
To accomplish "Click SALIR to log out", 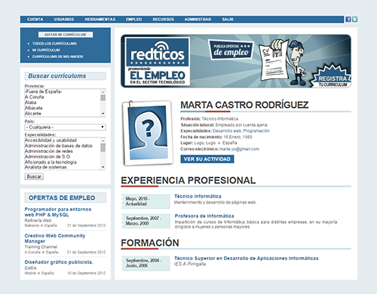I will click(x=228, y=20).
